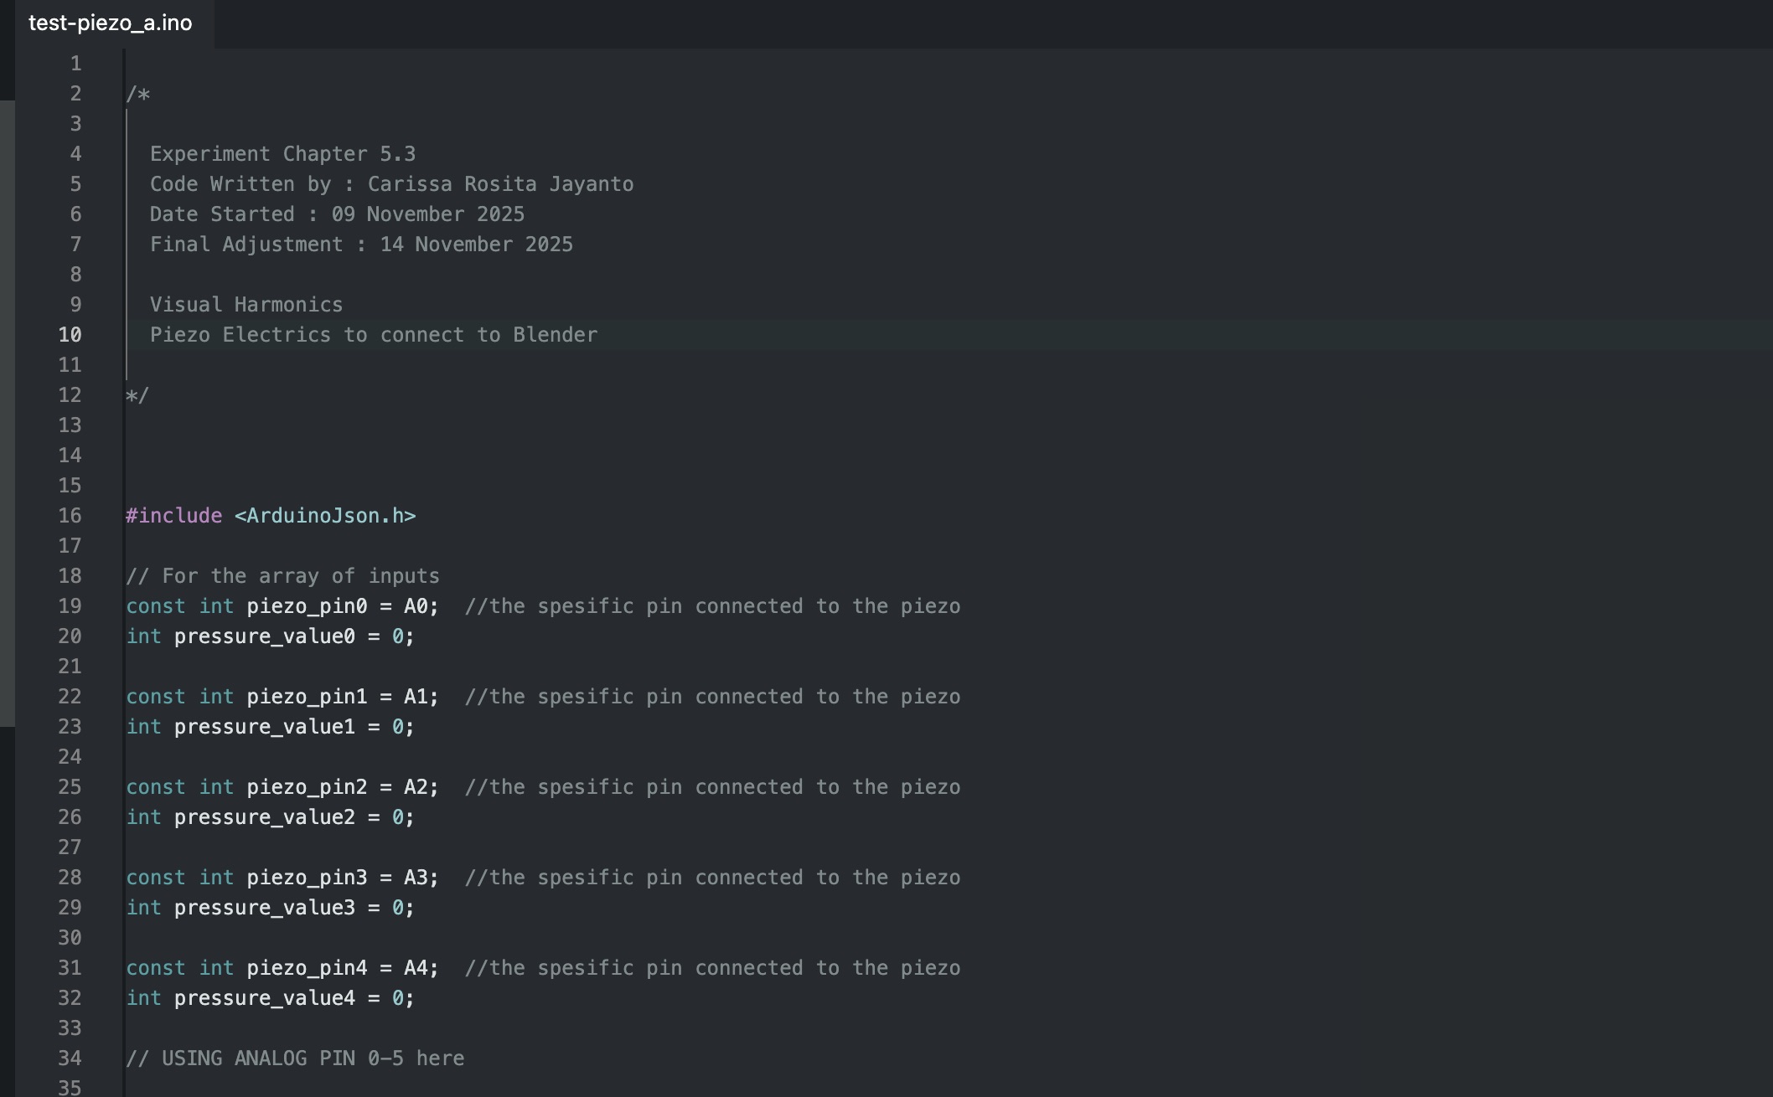Select the Date Started comment line
This screenshot has width=1773, height=1097.
click(335, 214)
